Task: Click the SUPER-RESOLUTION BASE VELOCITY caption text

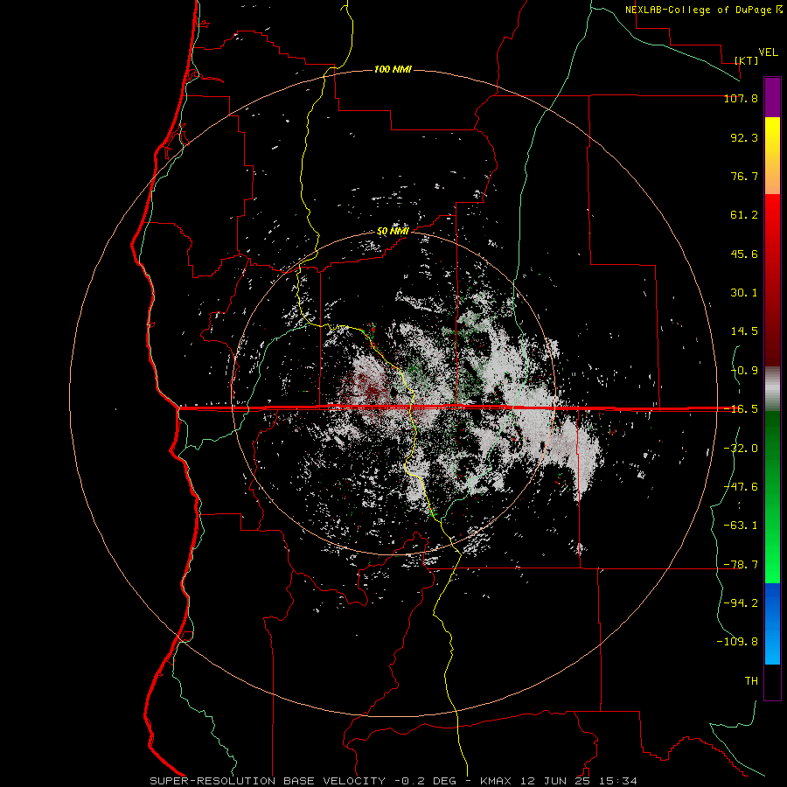Action: click(x=268, y=781)
